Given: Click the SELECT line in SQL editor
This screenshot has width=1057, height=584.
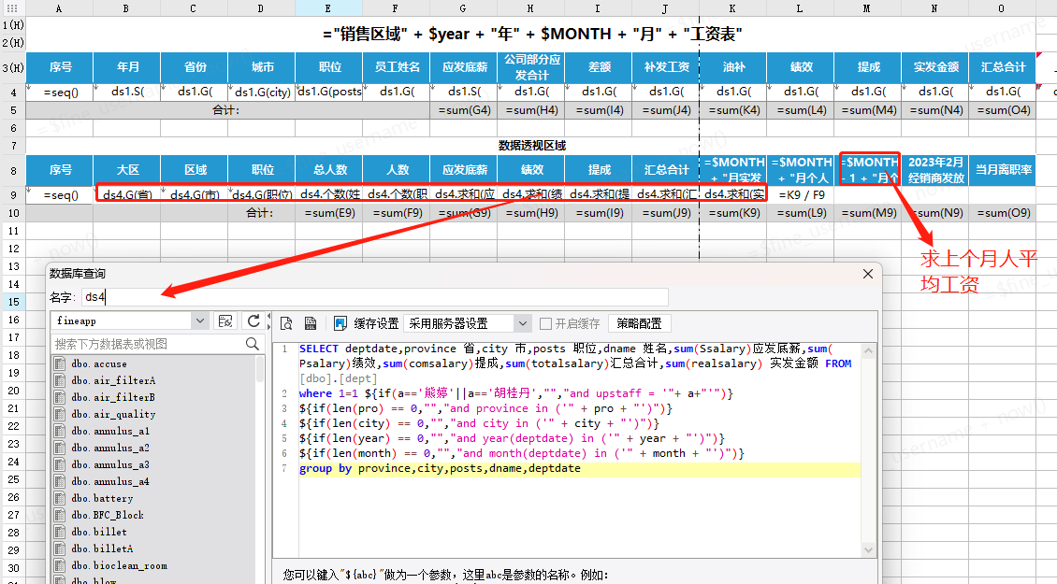Looking at the screenshot, I should (576, 363).
